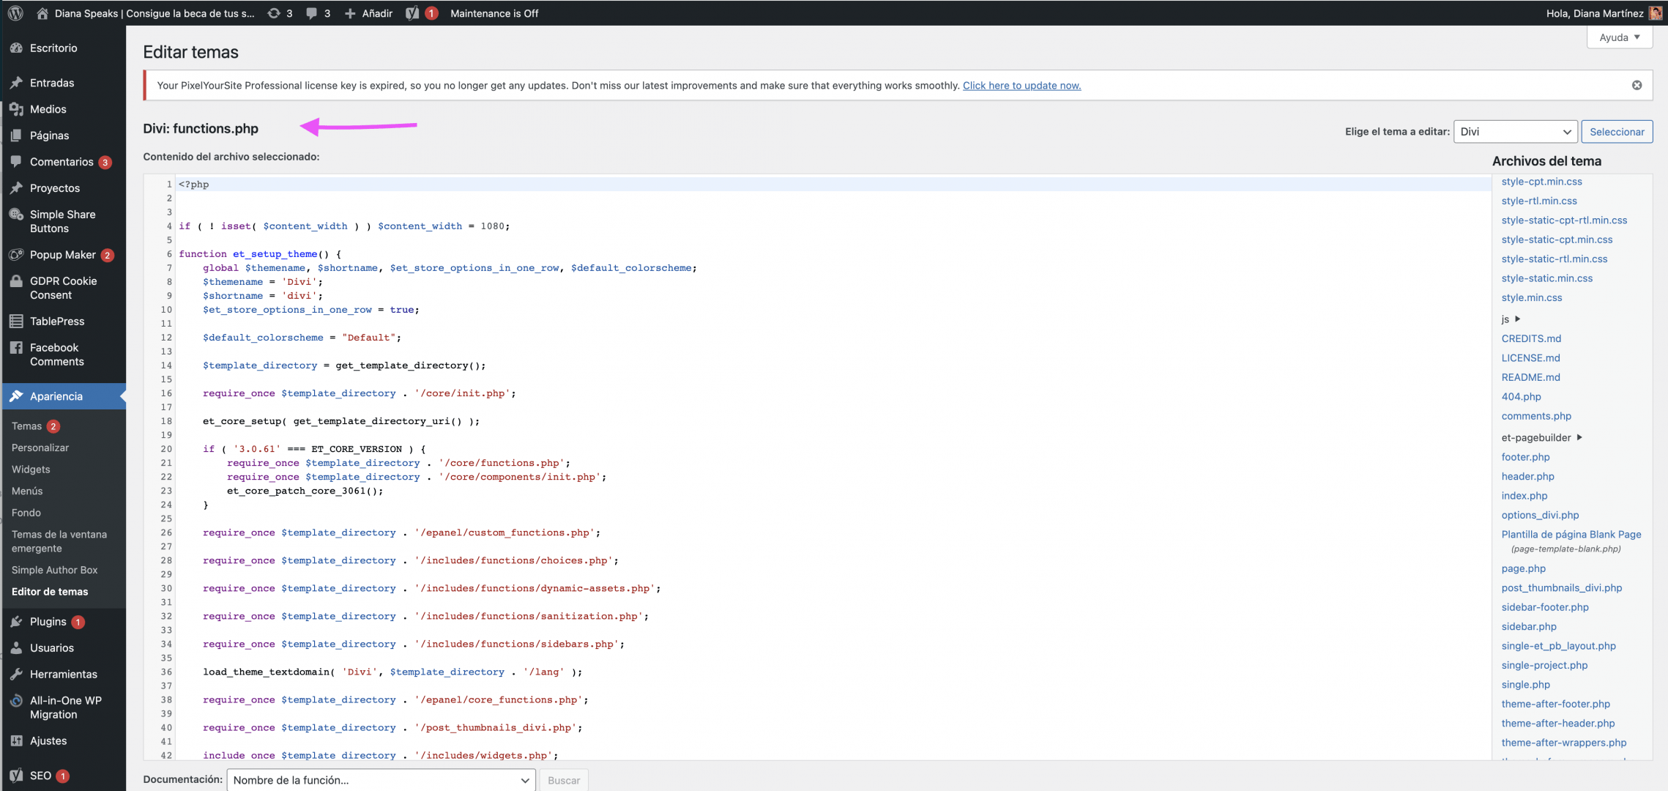
Task: Open CREDITS.md file
Action: pos(1531,338)
